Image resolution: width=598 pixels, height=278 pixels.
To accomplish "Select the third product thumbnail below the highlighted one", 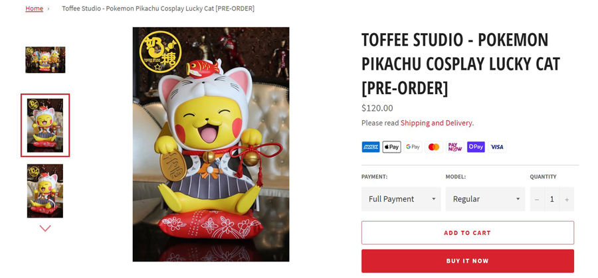I will coord(45,191).
